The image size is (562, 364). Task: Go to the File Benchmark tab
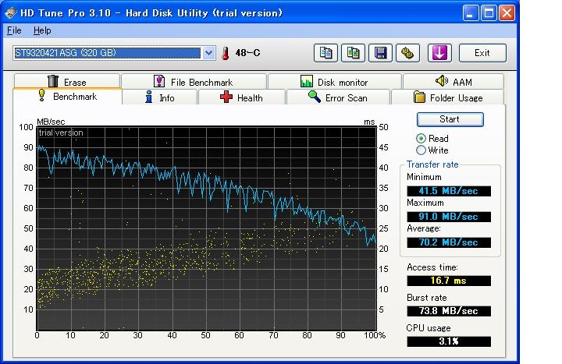pos(193,82)
